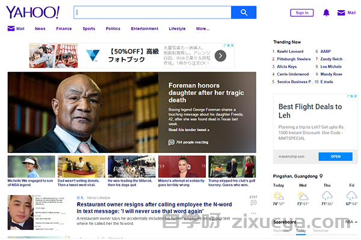
Task: Expand the More... navigation menu
Action: tap(203, 29)
